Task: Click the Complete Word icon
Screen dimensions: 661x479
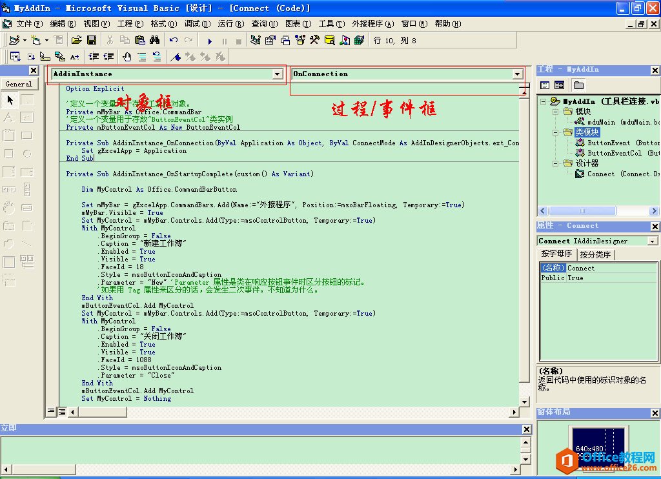Action: [75, 57]
